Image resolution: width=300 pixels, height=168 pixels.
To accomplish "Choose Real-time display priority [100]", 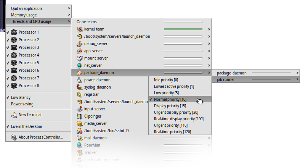I will click(x=180, y=119).
